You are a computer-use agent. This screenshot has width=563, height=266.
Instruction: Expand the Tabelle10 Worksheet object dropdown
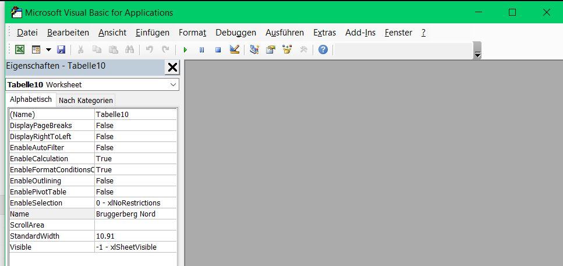click(x=173, y=85)
